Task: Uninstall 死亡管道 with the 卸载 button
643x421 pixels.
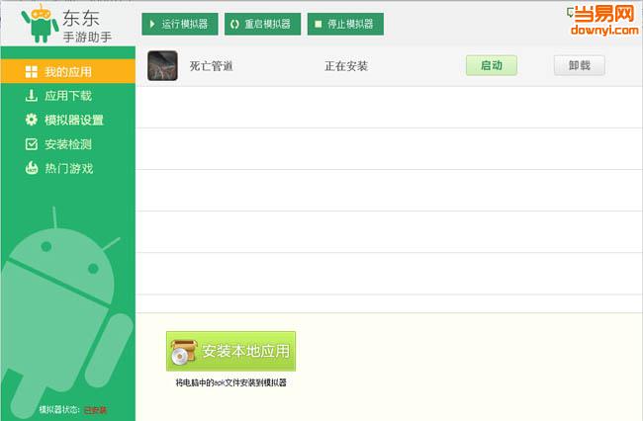Action: [x=579, y=65]
